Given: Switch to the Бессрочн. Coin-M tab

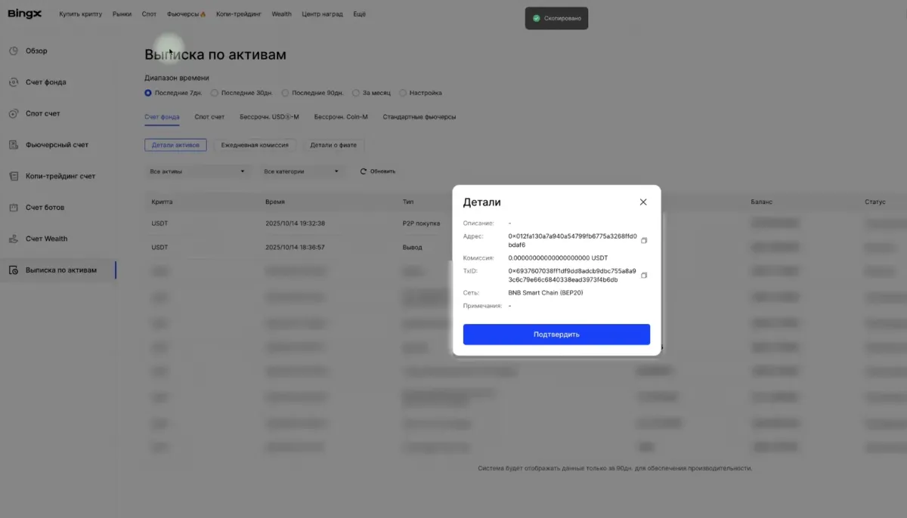Looking at the screenshot, I should click(342, 116).
